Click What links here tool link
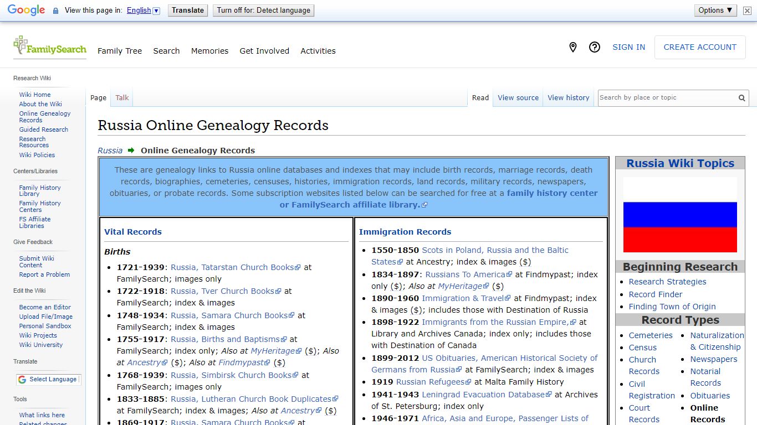The height and width of the screenshot is (425, 757). point(42,415)
